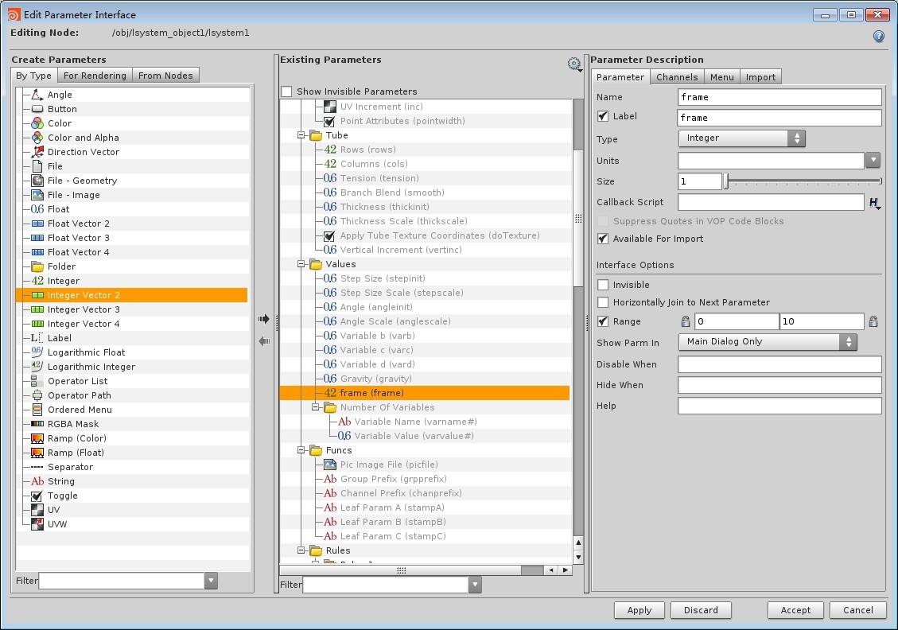This screenshot has height=630, width=898.
Task: Pick the File parameter type icon
Action: [x=37, y=166]
